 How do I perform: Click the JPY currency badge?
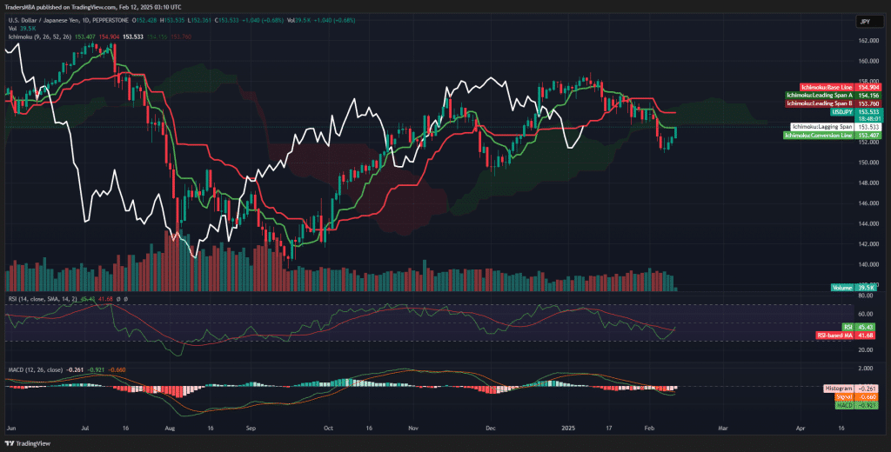864,20
